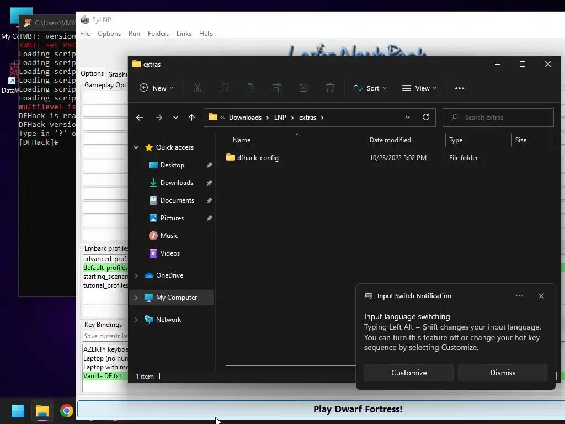Expand OneDrive tree node
565x424 pixels.
pos(136,275)
